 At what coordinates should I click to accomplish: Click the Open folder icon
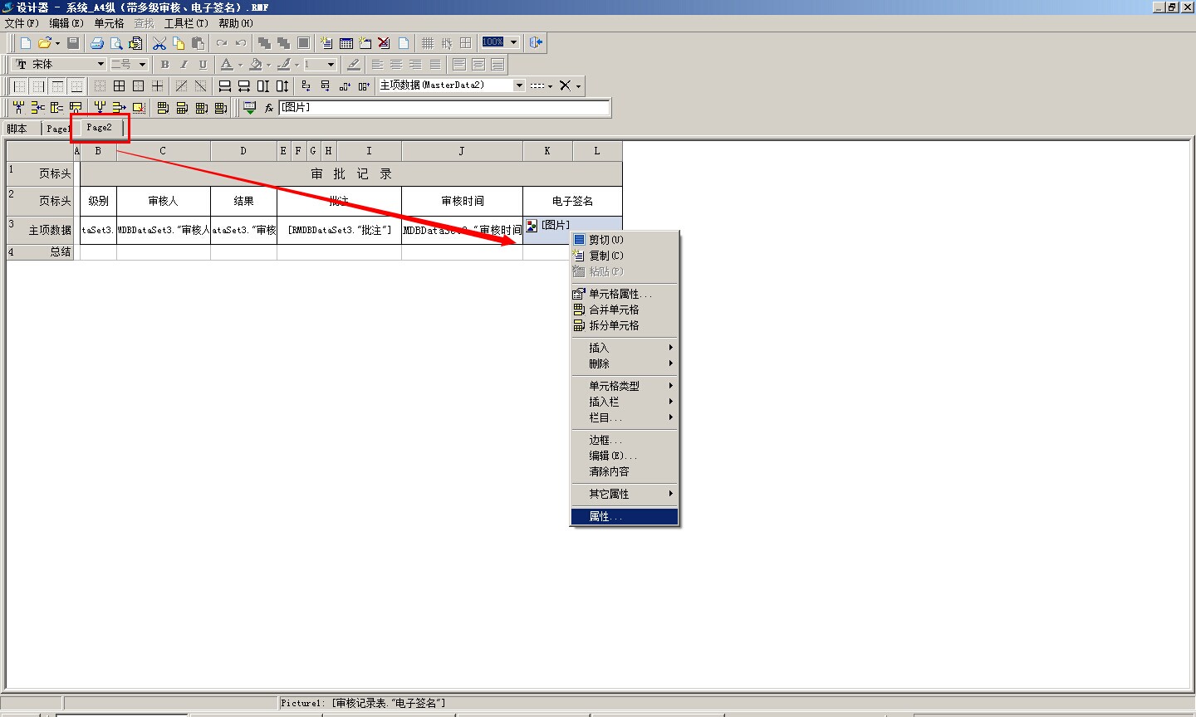click(x=45, y=43)
